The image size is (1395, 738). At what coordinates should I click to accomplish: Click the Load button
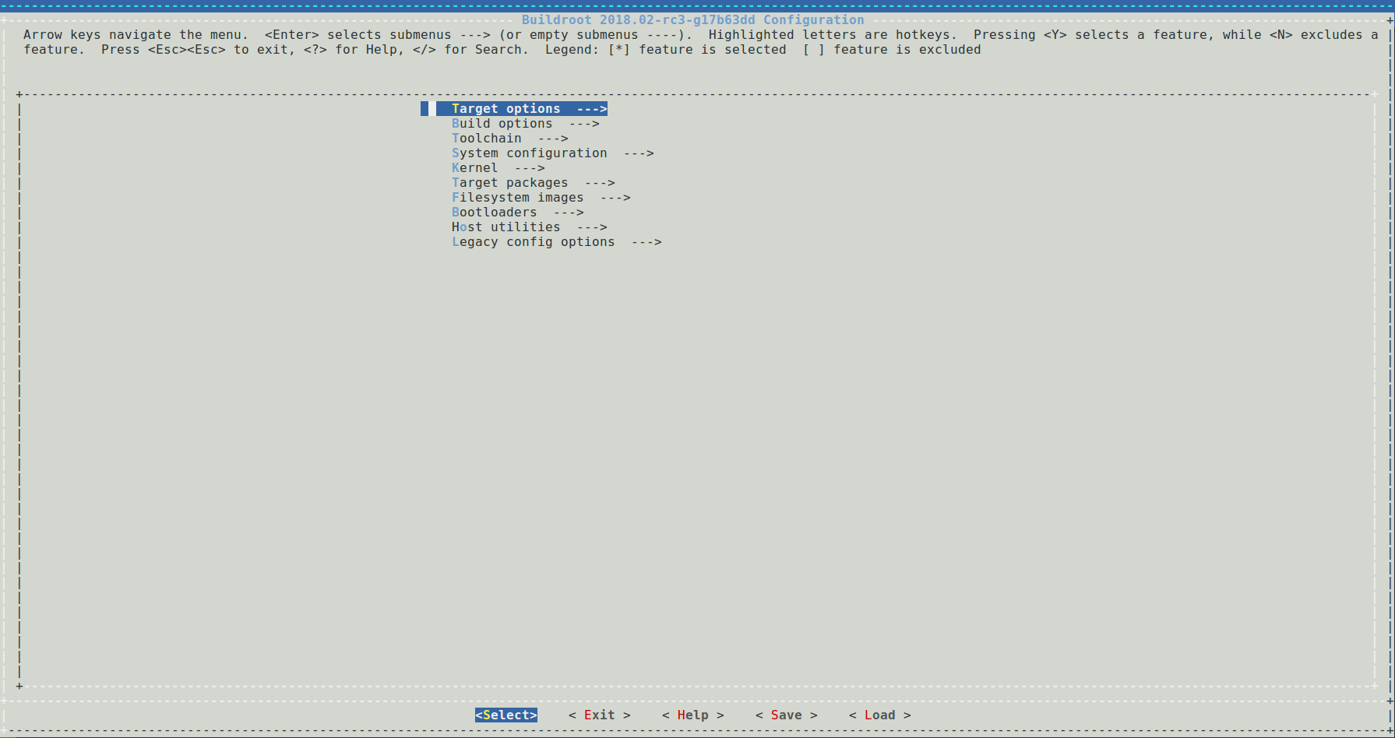[x=880, y=715]
